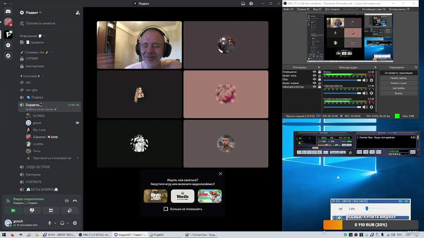Viewport: 424px width, 238px height.
Task: Hide the Захват окна source with eye icon
Action: pos(314,76)
